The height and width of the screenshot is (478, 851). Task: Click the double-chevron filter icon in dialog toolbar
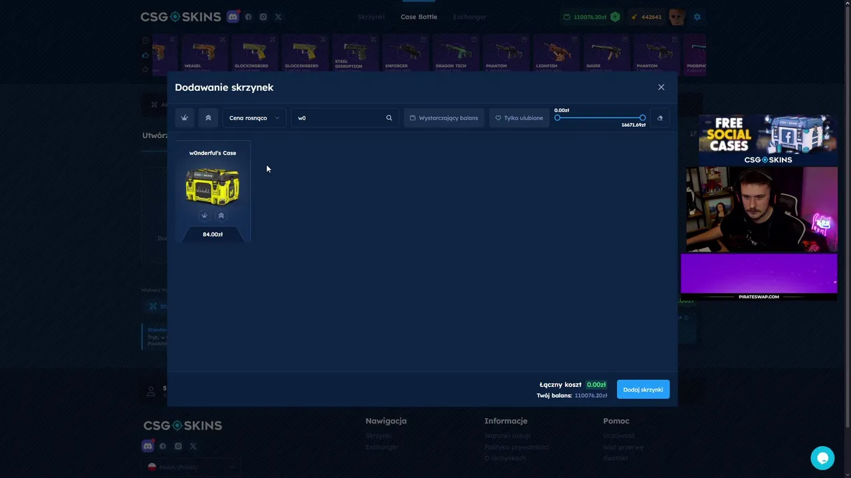click(208, 118)
